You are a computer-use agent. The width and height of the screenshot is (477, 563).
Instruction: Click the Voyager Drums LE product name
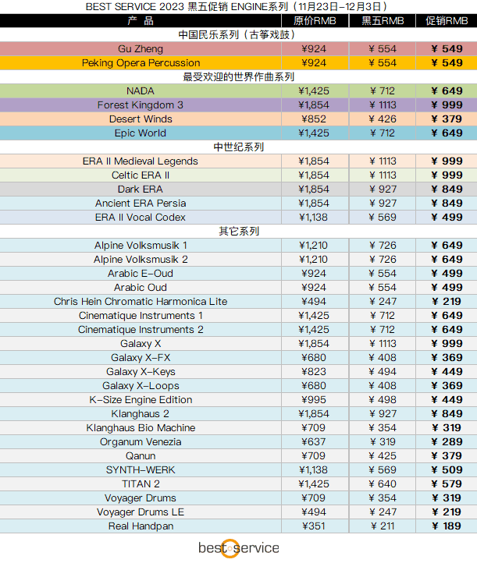[141, 512]
